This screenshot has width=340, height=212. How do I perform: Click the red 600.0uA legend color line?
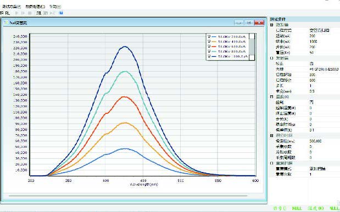214,47
